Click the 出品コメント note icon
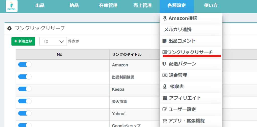Screen dimensions: 257x127 click(165, 41)
